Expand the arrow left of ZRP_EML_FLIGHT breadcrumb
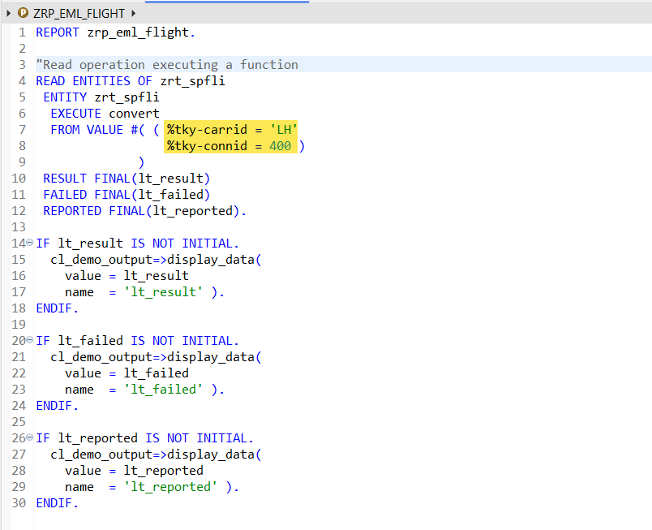This screenshot has width=652, height=530. point(8,14)
